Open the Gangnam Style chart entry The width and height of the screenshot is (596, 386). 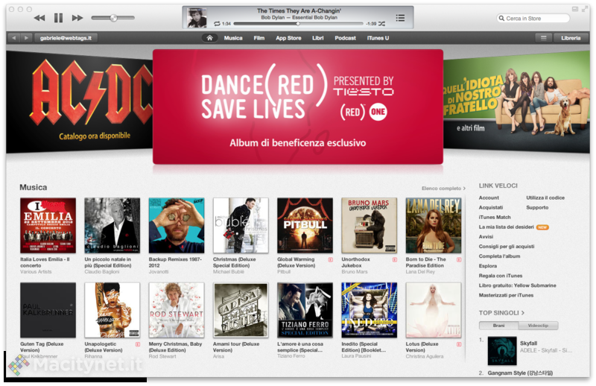pyautogui.click(x=520, y=373)
